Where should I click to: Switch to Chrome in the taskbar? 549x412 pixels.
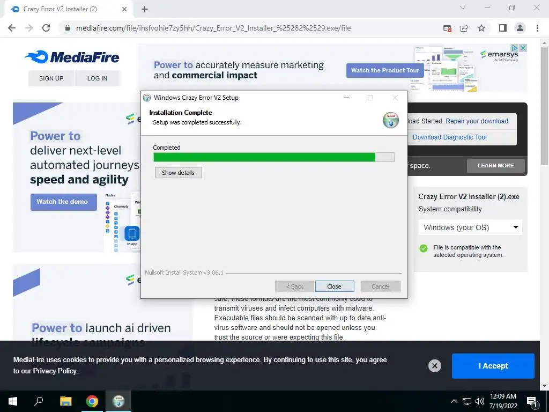(92, 401)
